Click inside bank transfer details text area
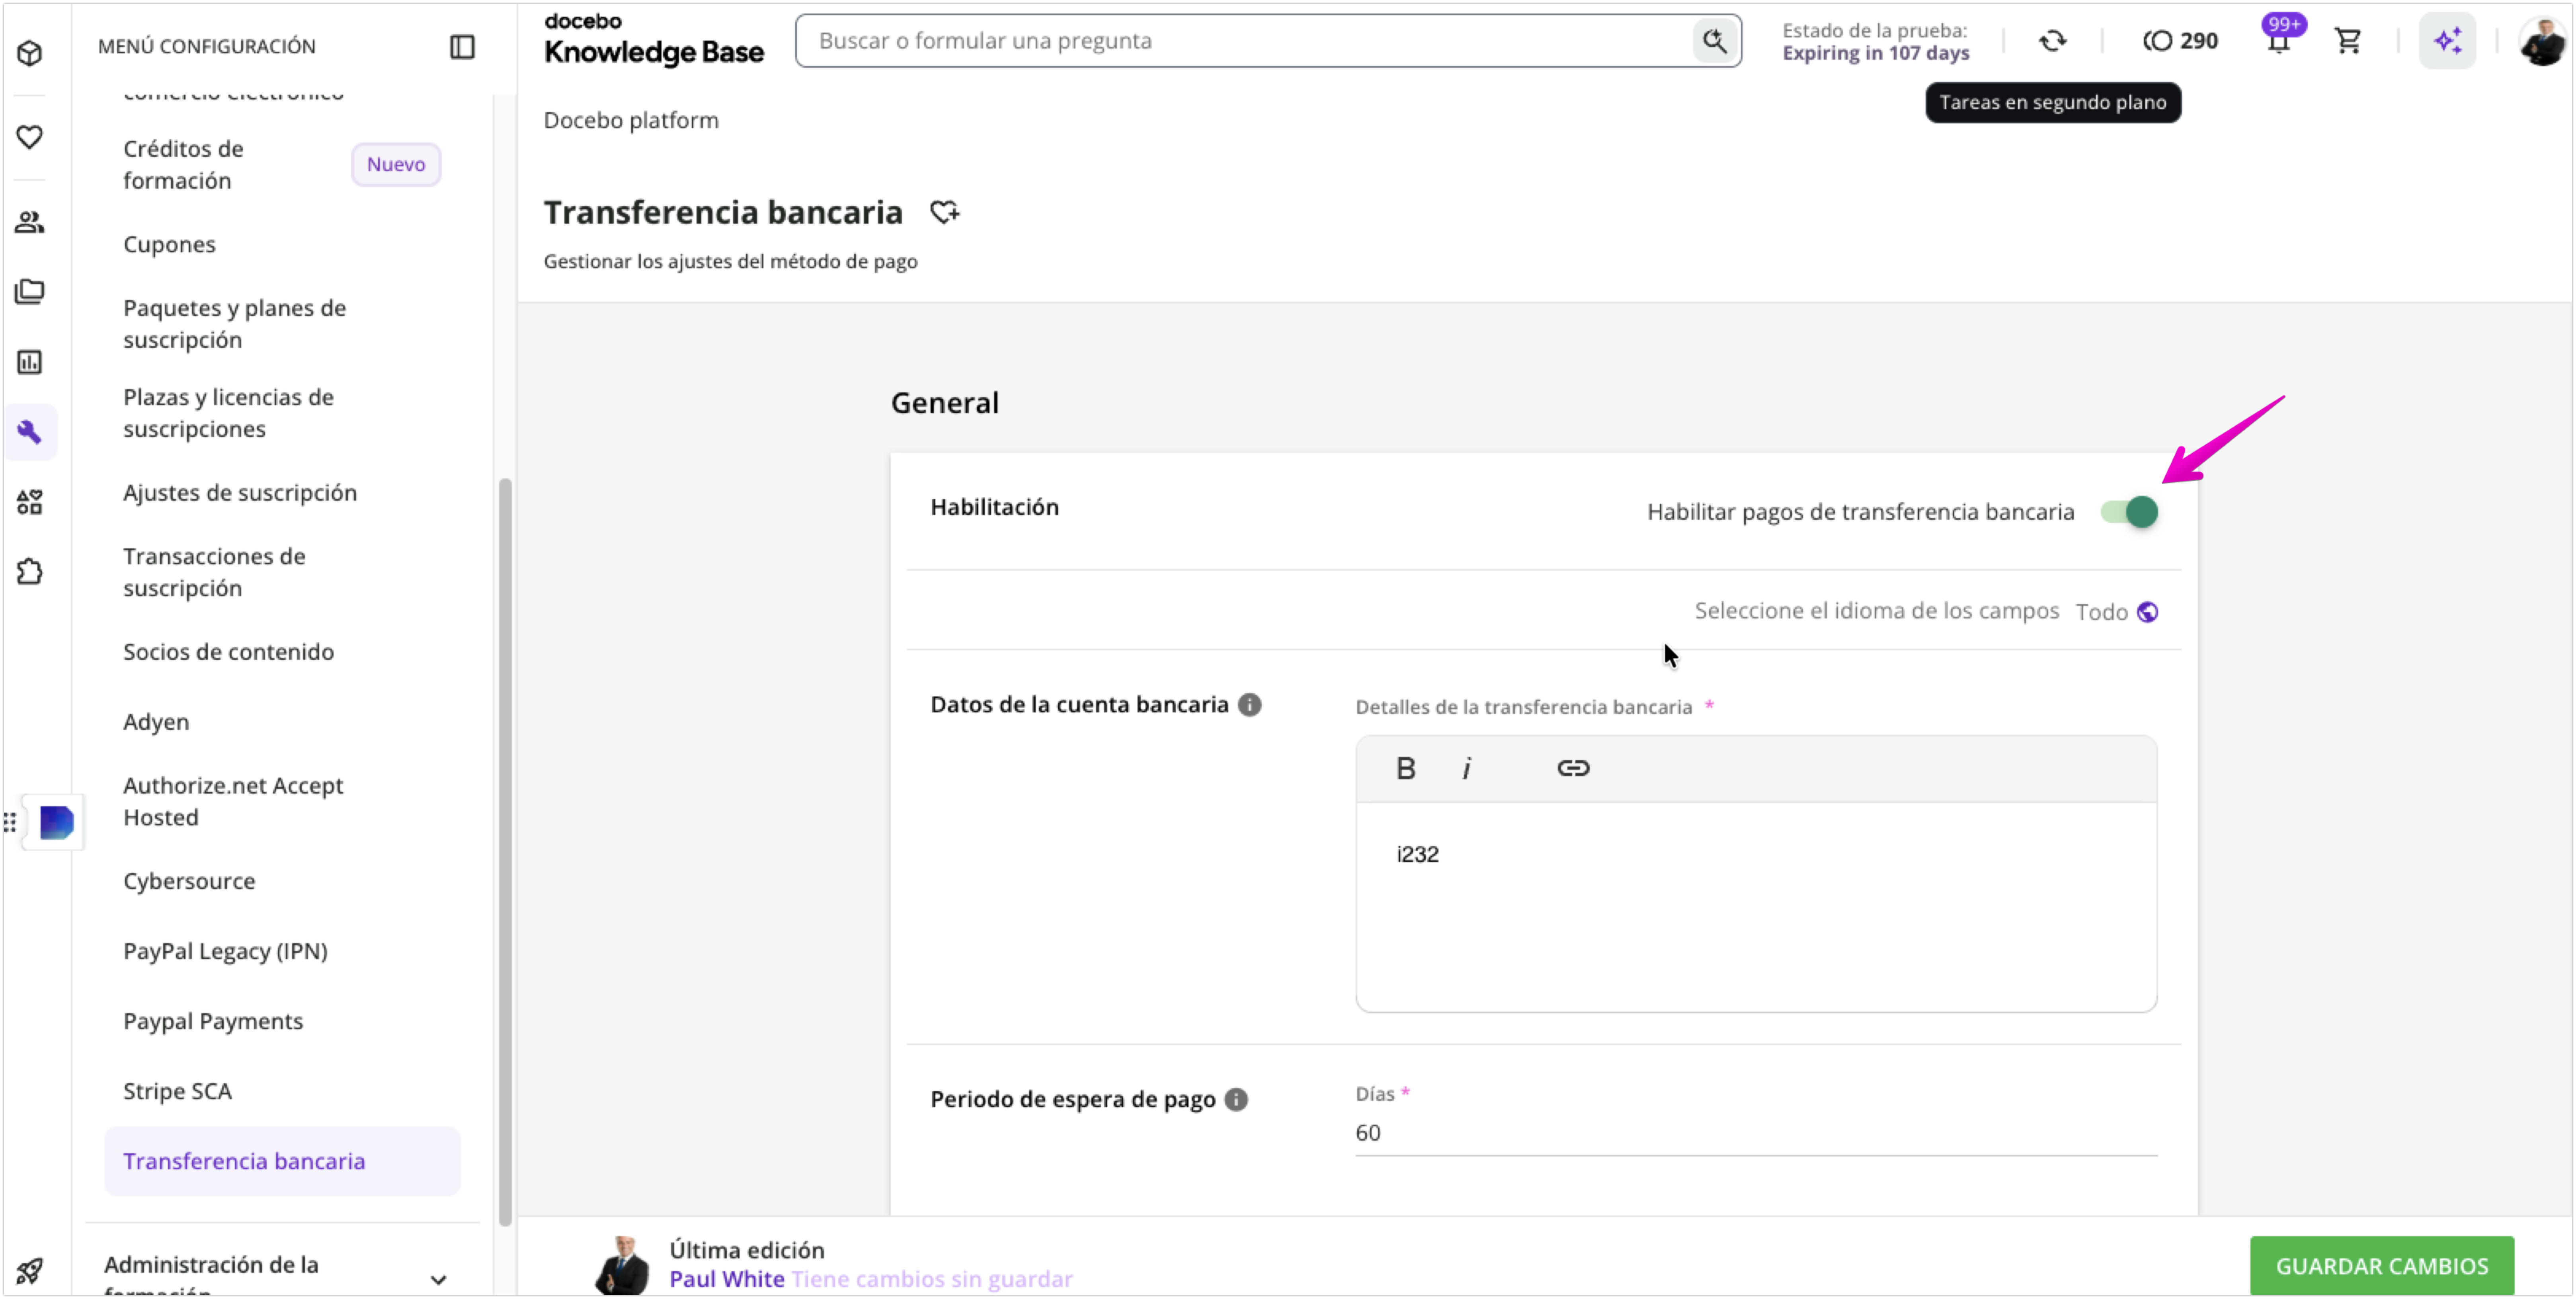Screen dimensions: 2576x1299 tap(1756, 906)
